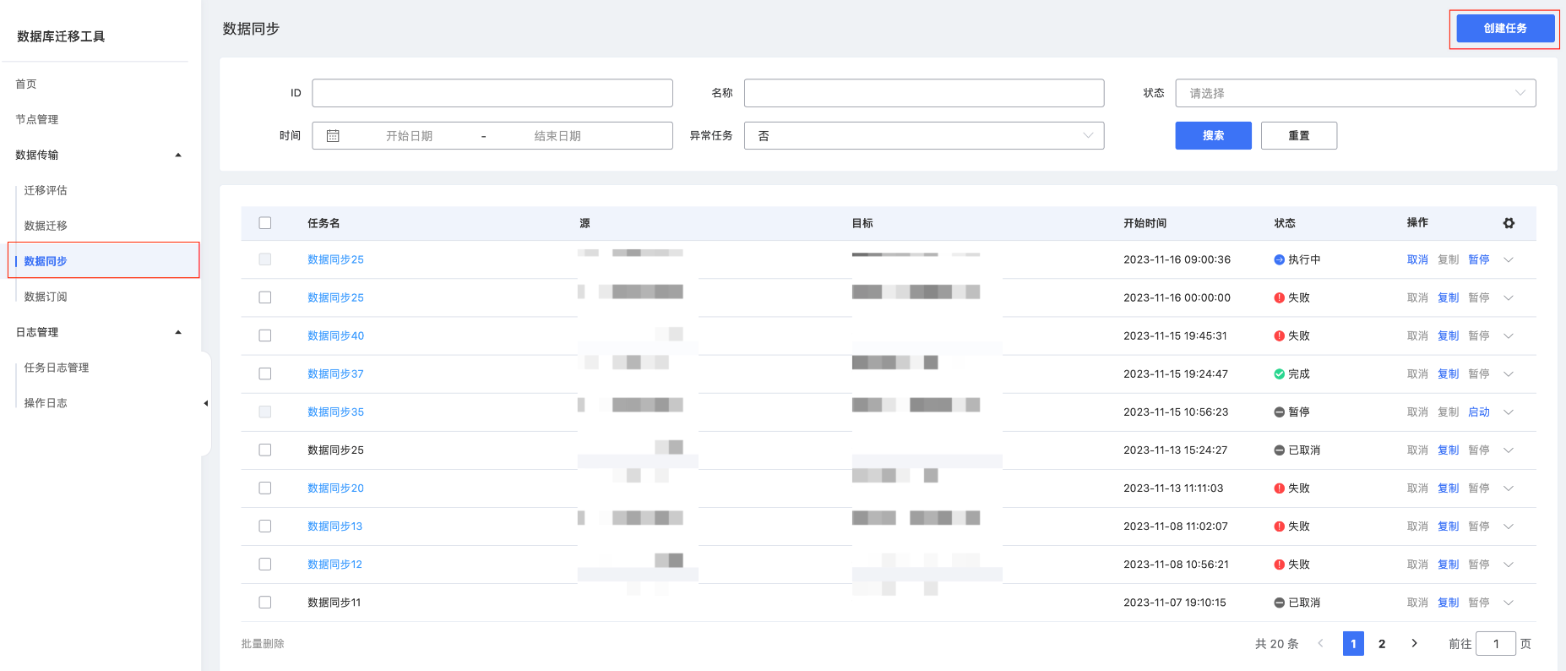Expand more actions chevron for 数据同步11
This screenshot has height=671, width=1566.
click(1509, 603)
